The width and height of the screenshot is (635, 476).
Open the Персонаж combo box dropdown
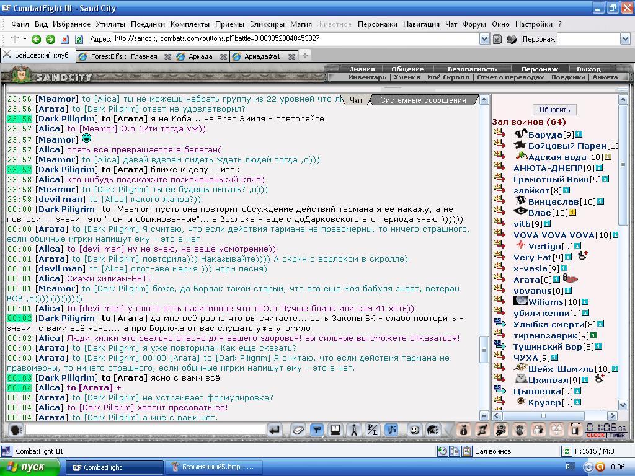[625, 39]
